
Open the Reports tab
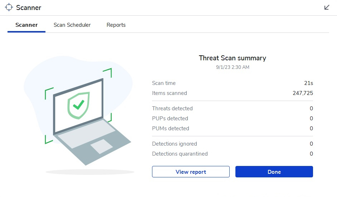pos(116,25)
